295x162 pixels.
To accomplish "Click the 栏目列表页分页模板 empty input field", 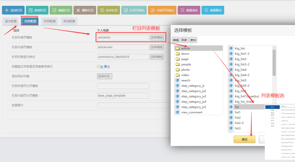I will pos(123,86).
